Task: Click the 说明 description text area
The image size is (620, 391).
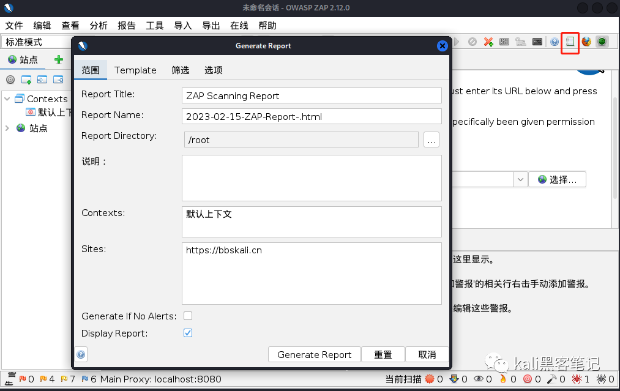Action: pos(312,178)
